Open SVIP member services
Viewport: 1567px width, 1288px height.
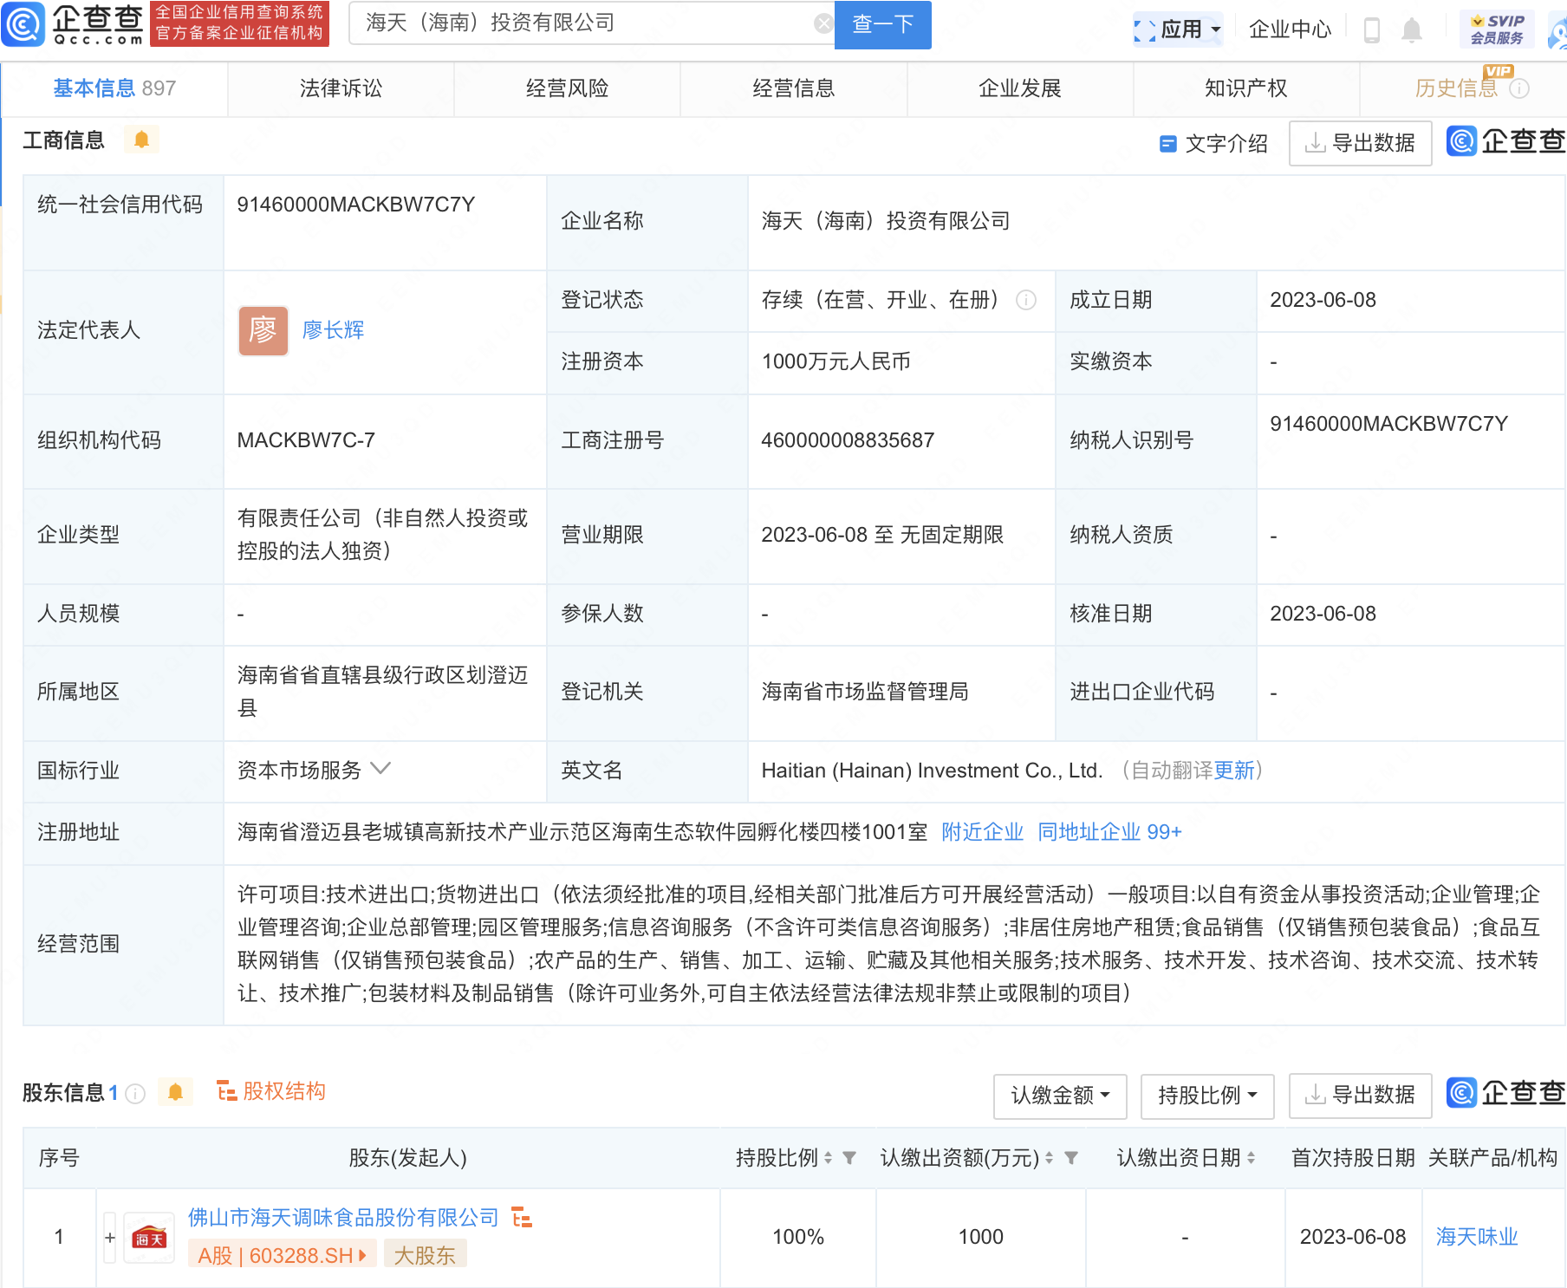[x=1497, y=29]
